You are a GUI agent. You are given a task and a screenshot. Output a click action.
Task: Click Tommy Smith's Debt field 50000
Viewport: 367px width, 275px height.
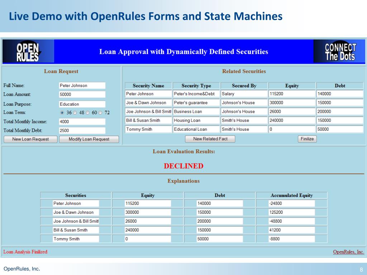340,129
